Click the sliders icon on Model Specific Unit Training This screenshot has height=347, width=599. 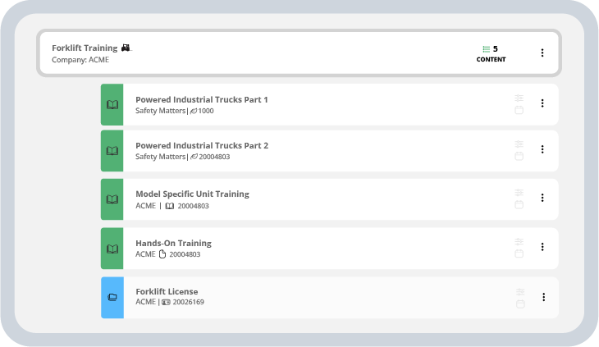(x=519, y=192)
